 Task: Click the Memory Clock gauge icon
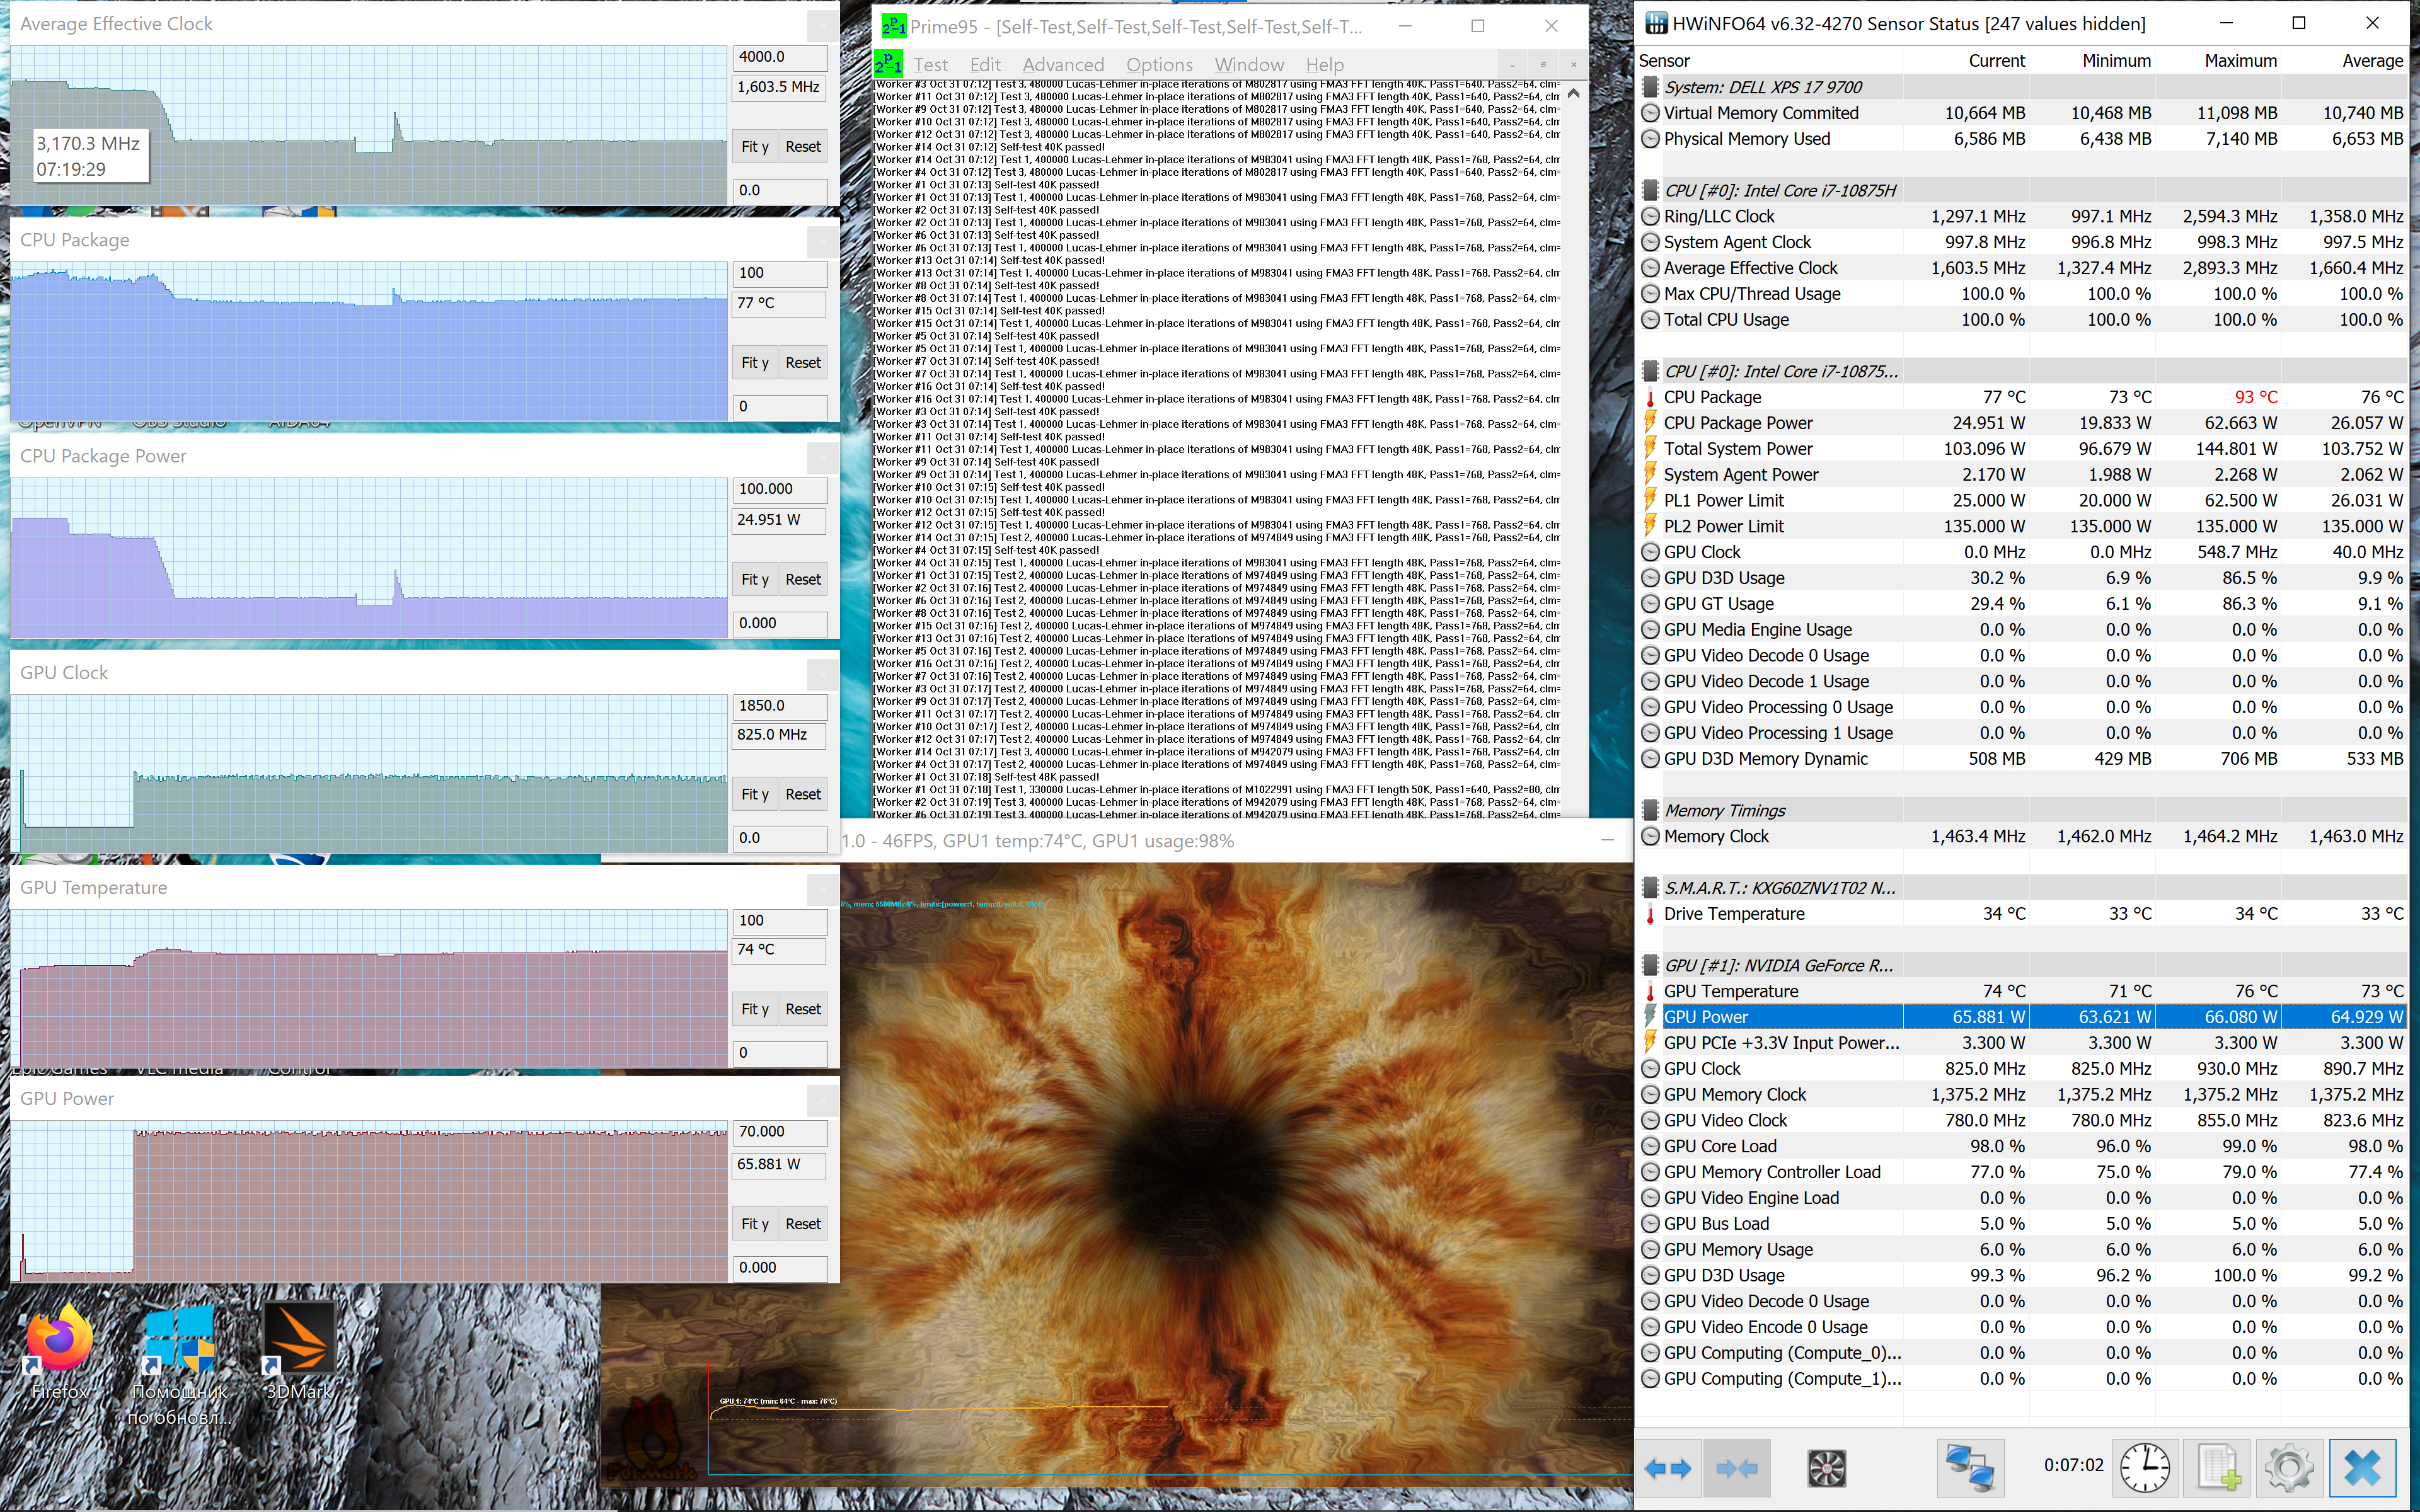1650,836
